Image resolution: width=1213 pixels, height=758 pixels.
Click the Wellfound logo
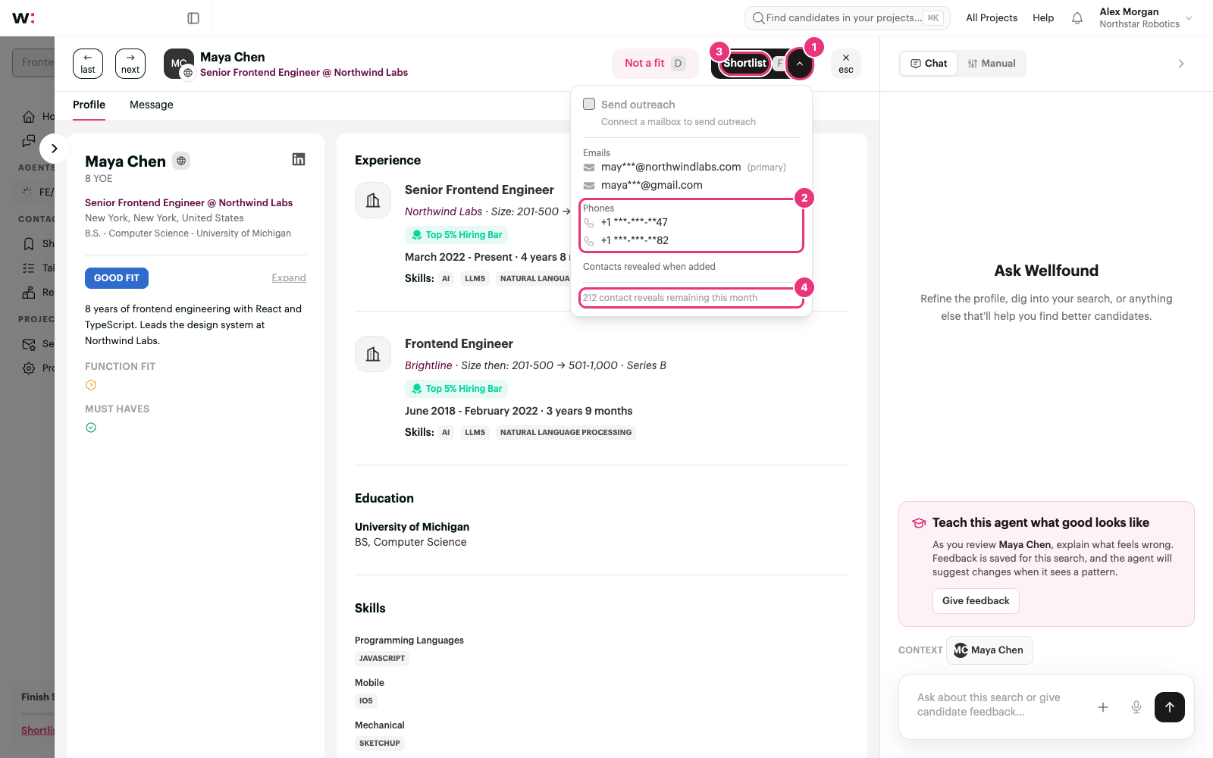point(24,18)
